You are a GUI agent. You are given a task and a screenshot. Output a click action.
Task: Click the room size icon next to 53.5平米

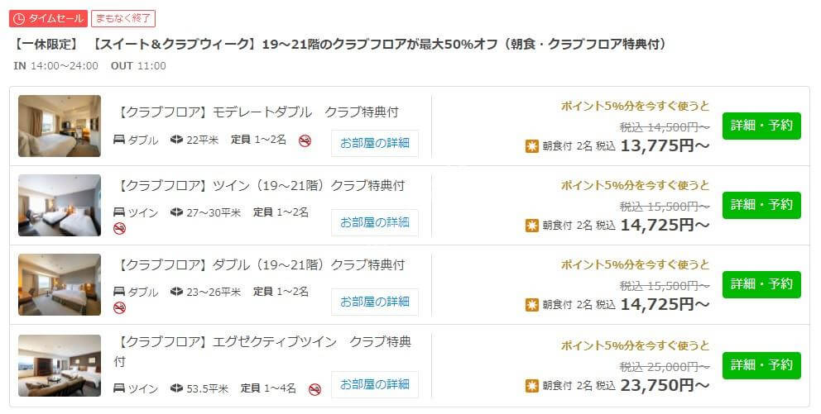pyautogui.click(x=176, y=388)
